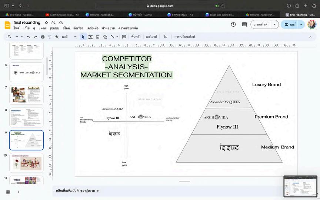Undo the last action
The image size is (320, 200).
29,37
